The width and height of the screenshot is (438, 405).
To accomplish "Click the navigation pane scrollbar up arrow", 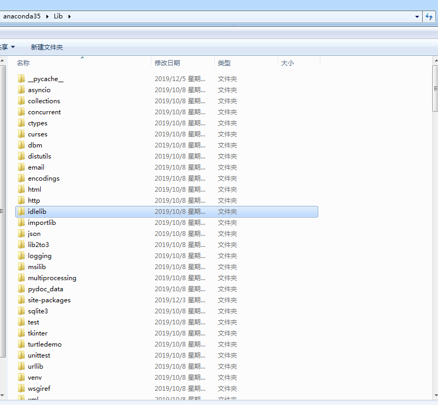I will pyautogui.click(x=3, y=61).
